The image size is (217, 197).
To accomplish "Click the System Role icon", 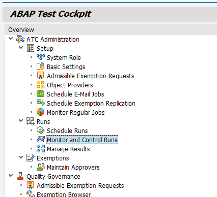I will 41,57.
